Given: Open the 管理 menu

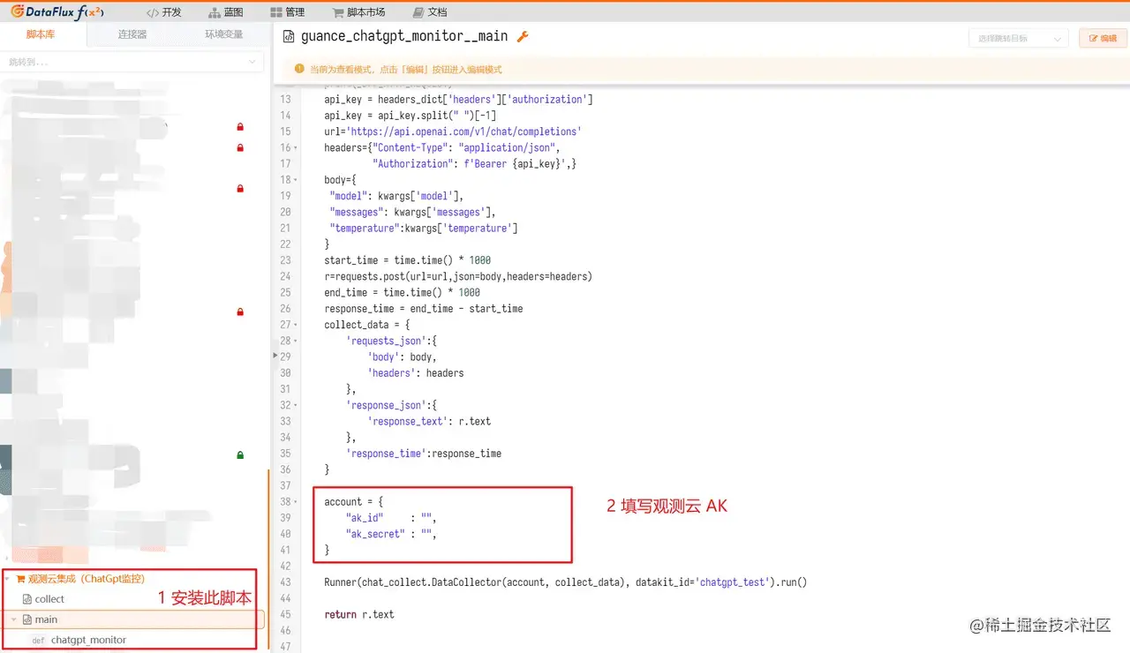Looking at the screenshot, I should tap(288, 12).
